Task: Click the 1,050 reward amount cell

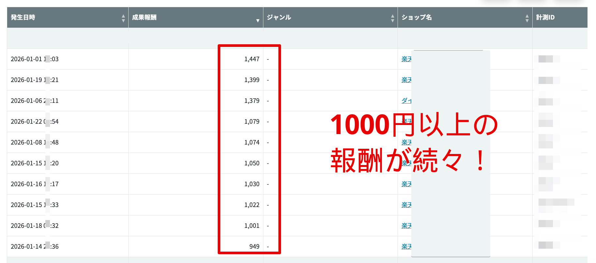Action: click(x=252, y=163)
